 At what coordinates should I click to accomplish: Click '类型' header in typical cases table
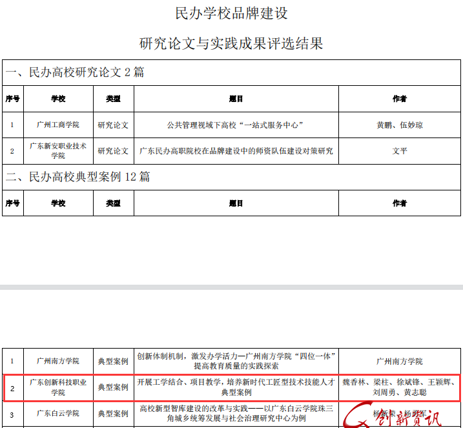(114, 203)
